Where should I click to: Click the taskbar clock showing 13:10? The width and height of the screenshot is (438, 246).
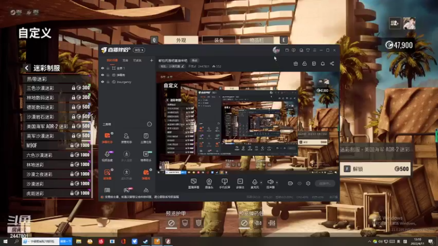click(417, 241)
